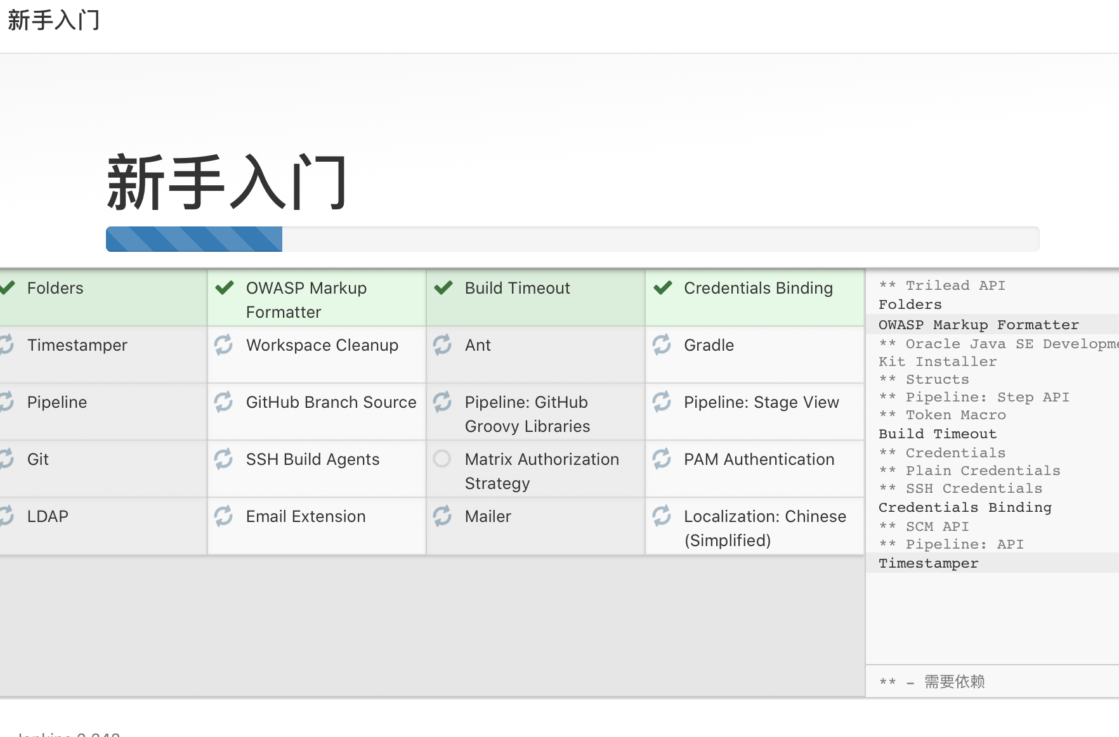Click the Pipeline: Step API log line
The width and height of the screenshot is (1119, 737).
(974, 397)
